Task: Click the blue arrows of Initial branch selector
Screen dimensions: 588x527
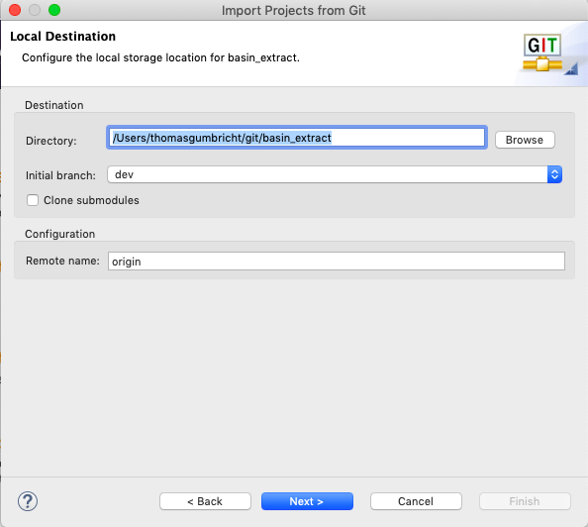Action: (554, 174)
